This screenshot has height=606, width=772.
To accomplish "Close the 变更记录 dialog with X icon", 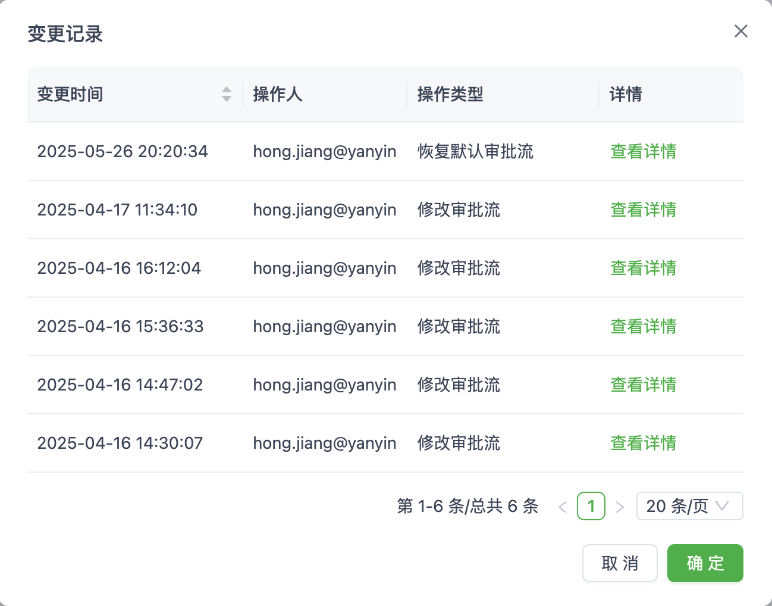I will [x=740, y=31].
